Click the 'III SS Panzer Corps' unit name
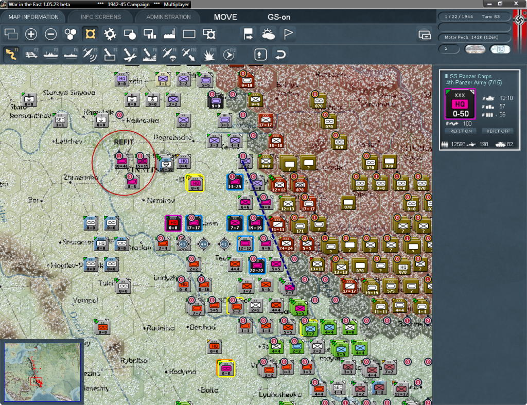527x405 pixels. (x=467, y=76)
